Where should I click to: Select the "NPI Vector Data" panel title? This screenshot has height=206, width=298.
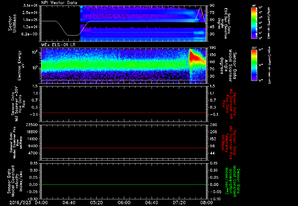[x=59, y=3]
